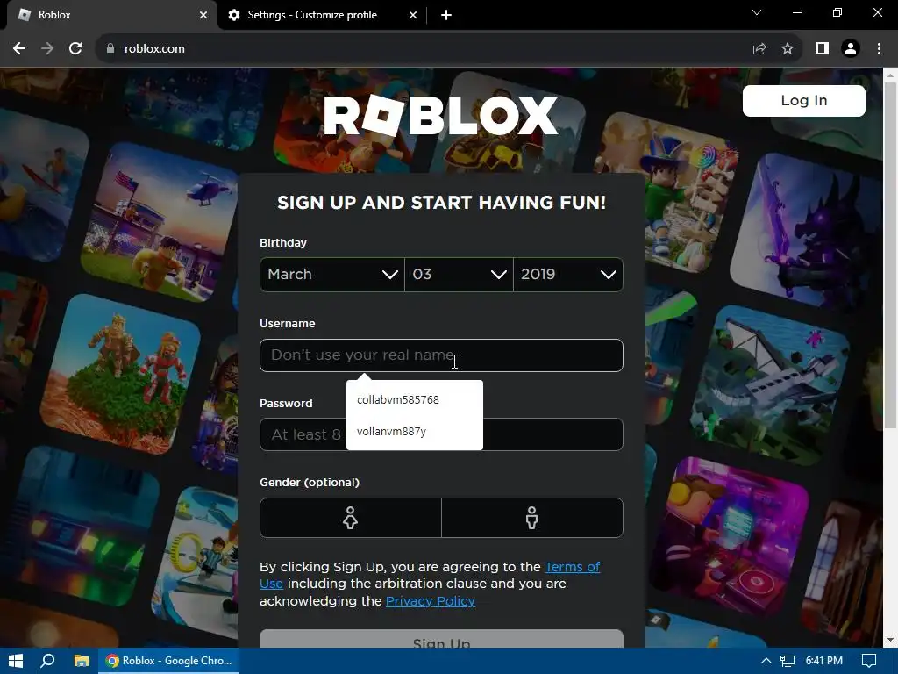898x674 pixels.
Task: Click the knights on bush thumbnail
Action: [x=120, y=374]
